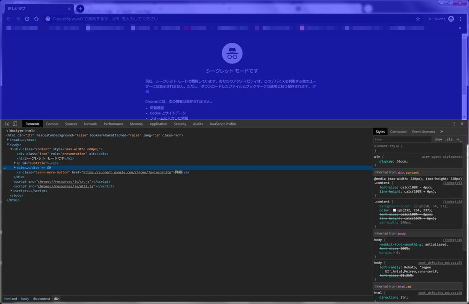Show more Styles sidebar tabs chevron
469x304 pixels.
click(441, 132)
